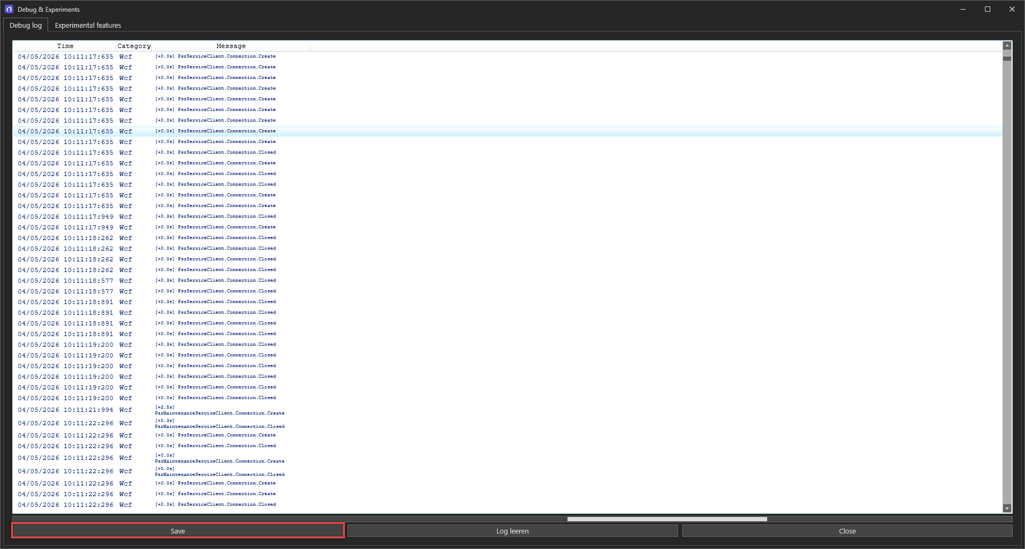The height and width of the screenshot is (549, 1025).
Task: Sort by the Message column header
Action: pyautogui.click(x=231, y=46)
